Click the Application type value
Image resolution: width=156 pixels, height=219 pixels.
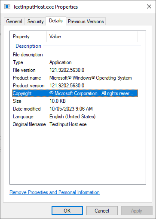[x=61, y=62]
